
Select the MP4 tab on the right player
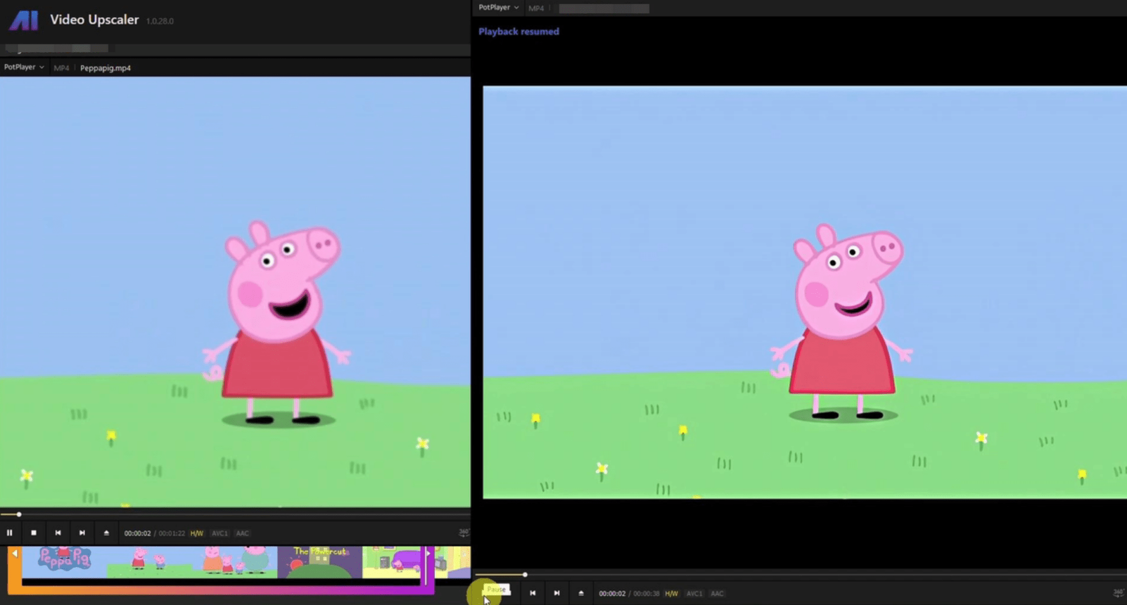pos(536,8)
